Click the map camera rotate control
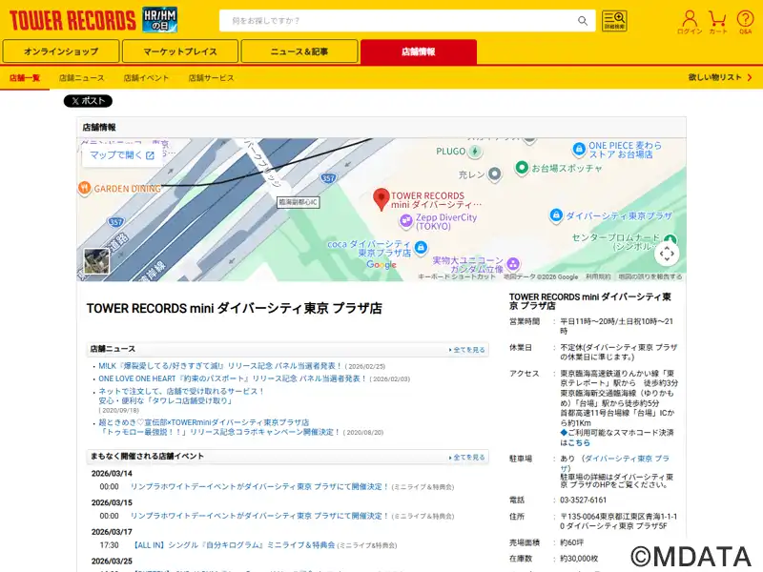 coord(667,253)
